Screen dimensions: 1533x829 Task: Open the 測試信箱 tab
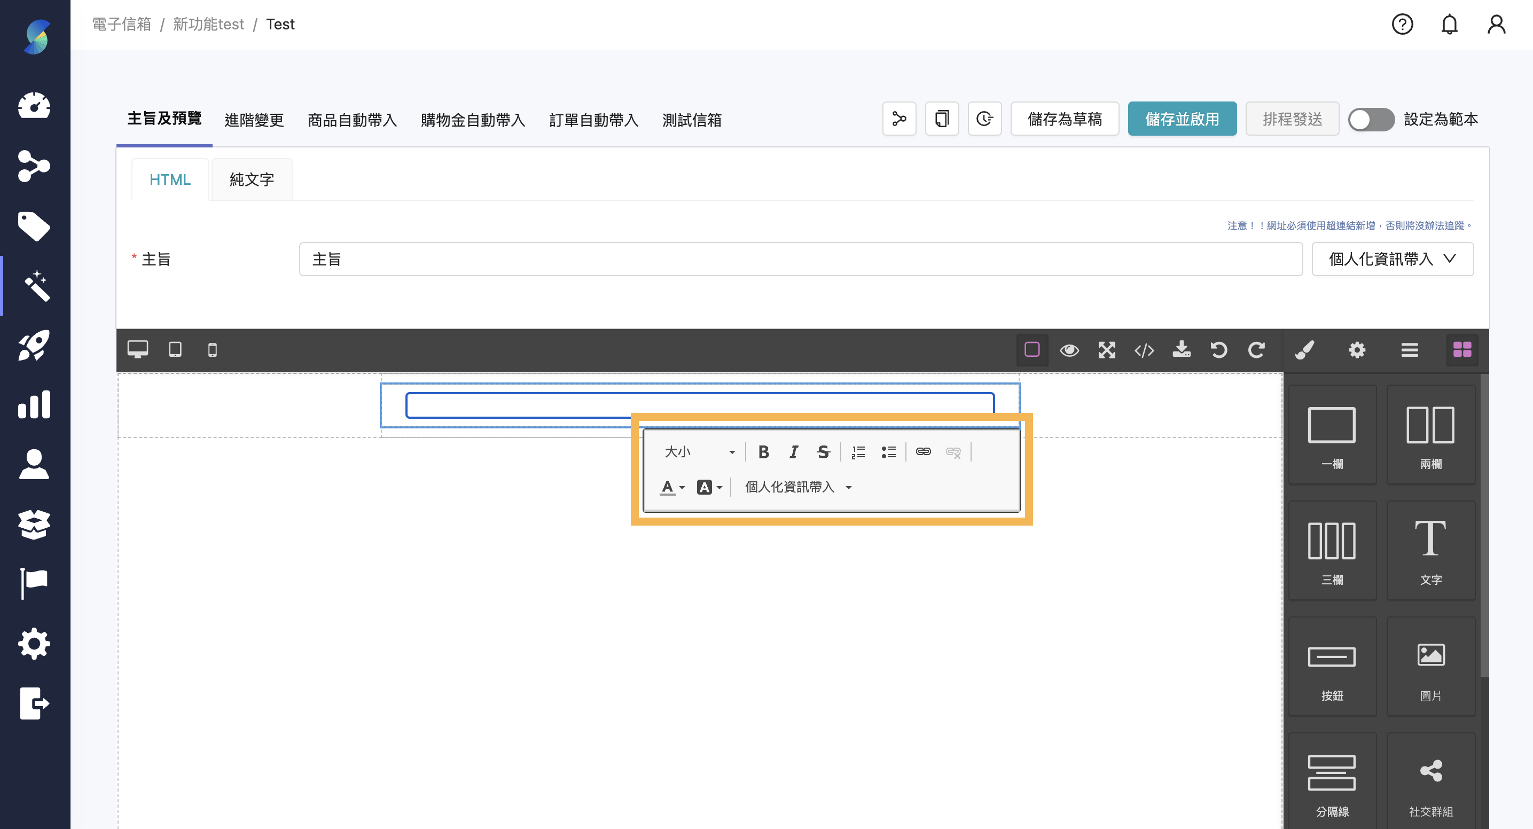pos(691,120)
